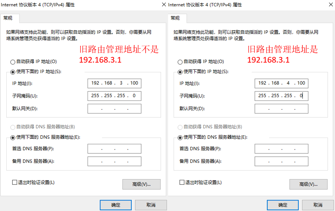Open the 常规 tab in left dialog

tap(9, 18)
